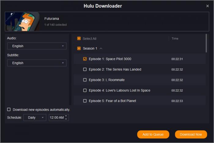This screenshot has width=214, height=143.
Task: Check Episode 3: I, Roommate
Action: (85, 80)
